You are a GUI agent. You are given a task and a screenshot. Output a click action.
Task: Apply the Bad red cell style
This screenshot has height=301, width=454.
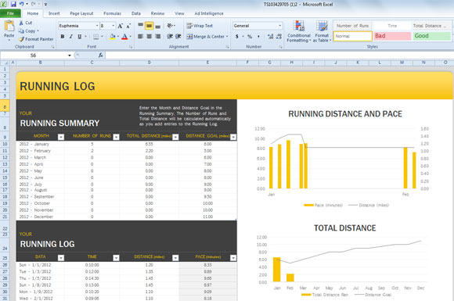(x=392, y=36)
